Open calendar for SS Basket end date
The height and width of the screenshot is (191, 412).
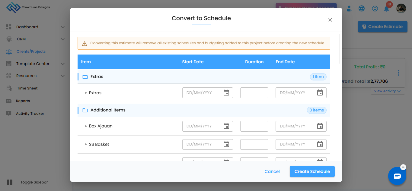[x=320, y=144]
